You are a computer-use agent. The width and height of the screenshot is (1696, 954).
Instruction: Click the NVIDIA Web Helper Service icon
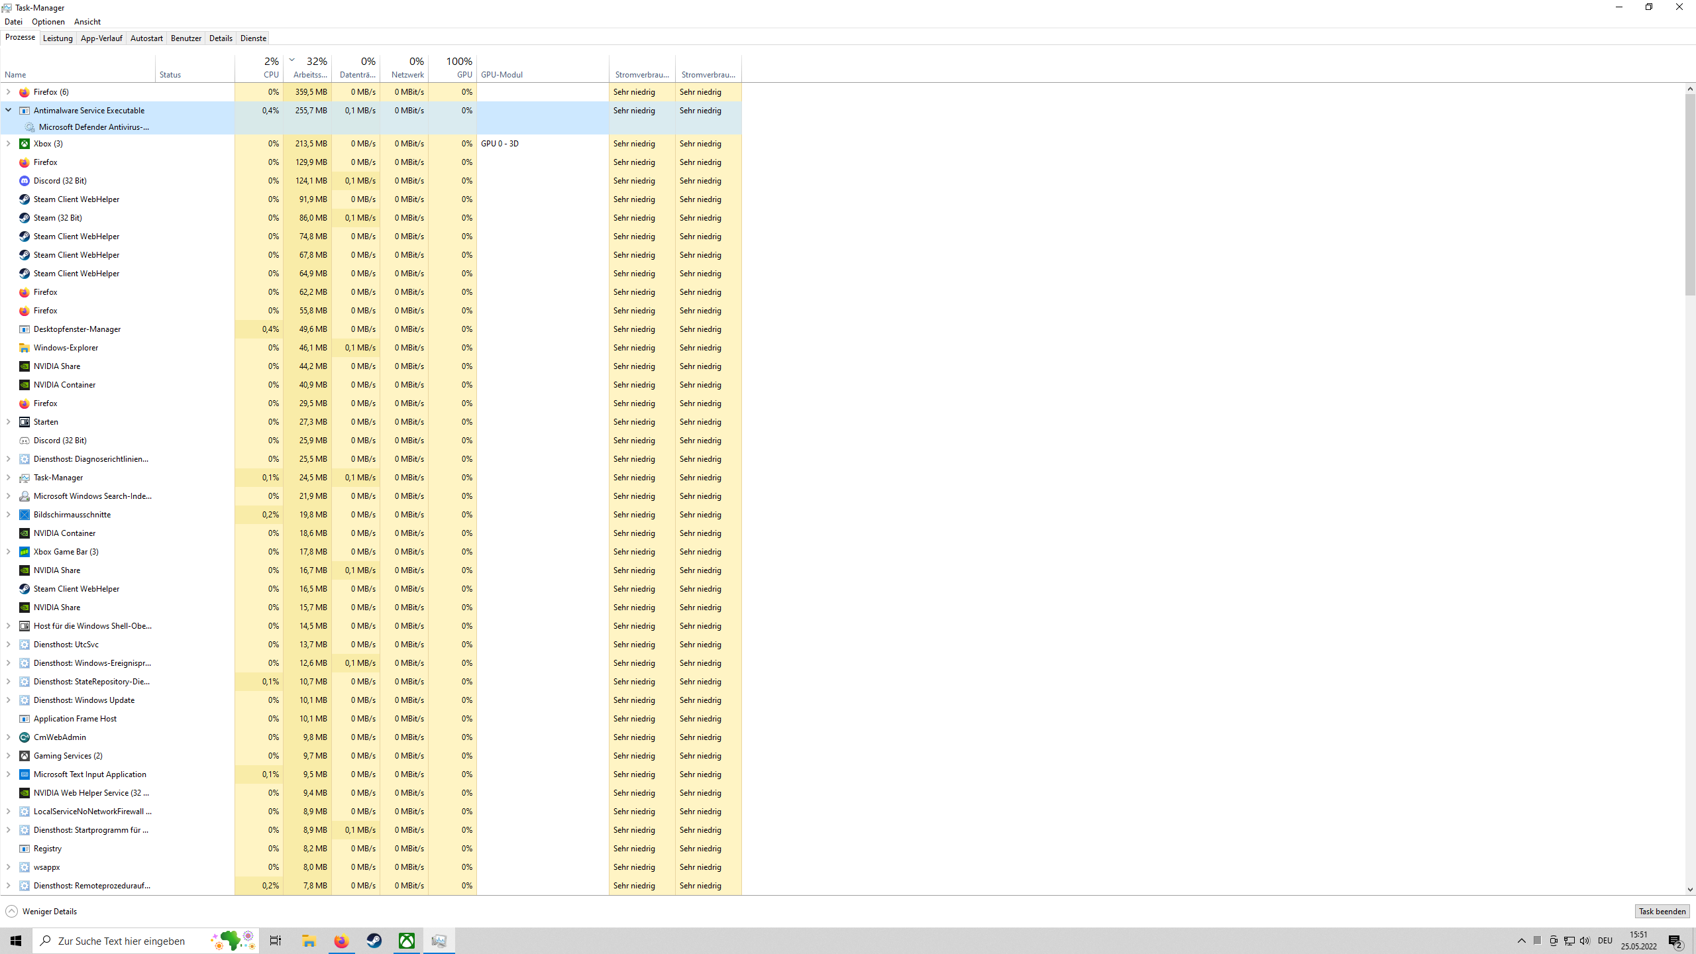click(25, 793)
